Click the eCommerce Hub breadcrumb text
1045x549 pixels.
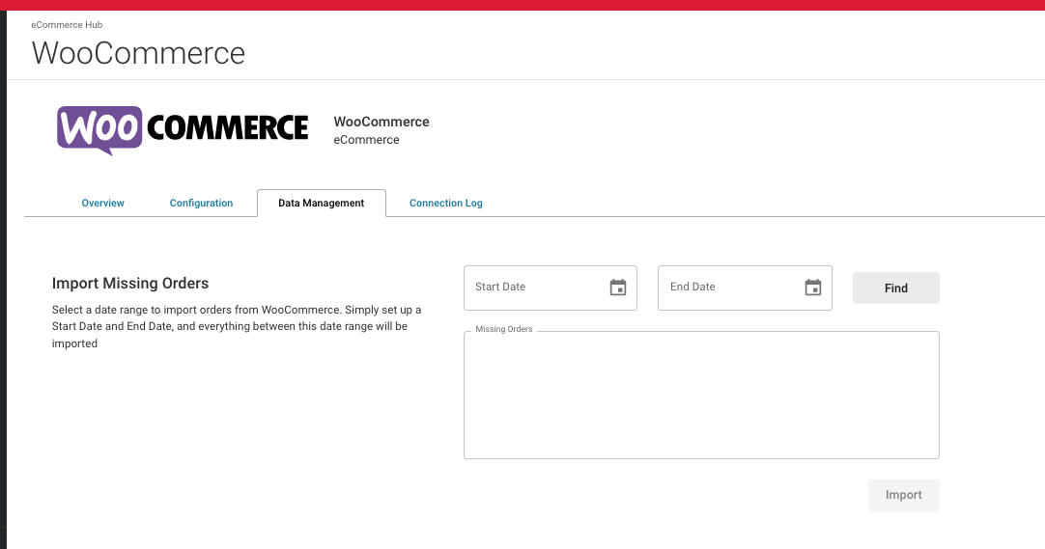67,25
